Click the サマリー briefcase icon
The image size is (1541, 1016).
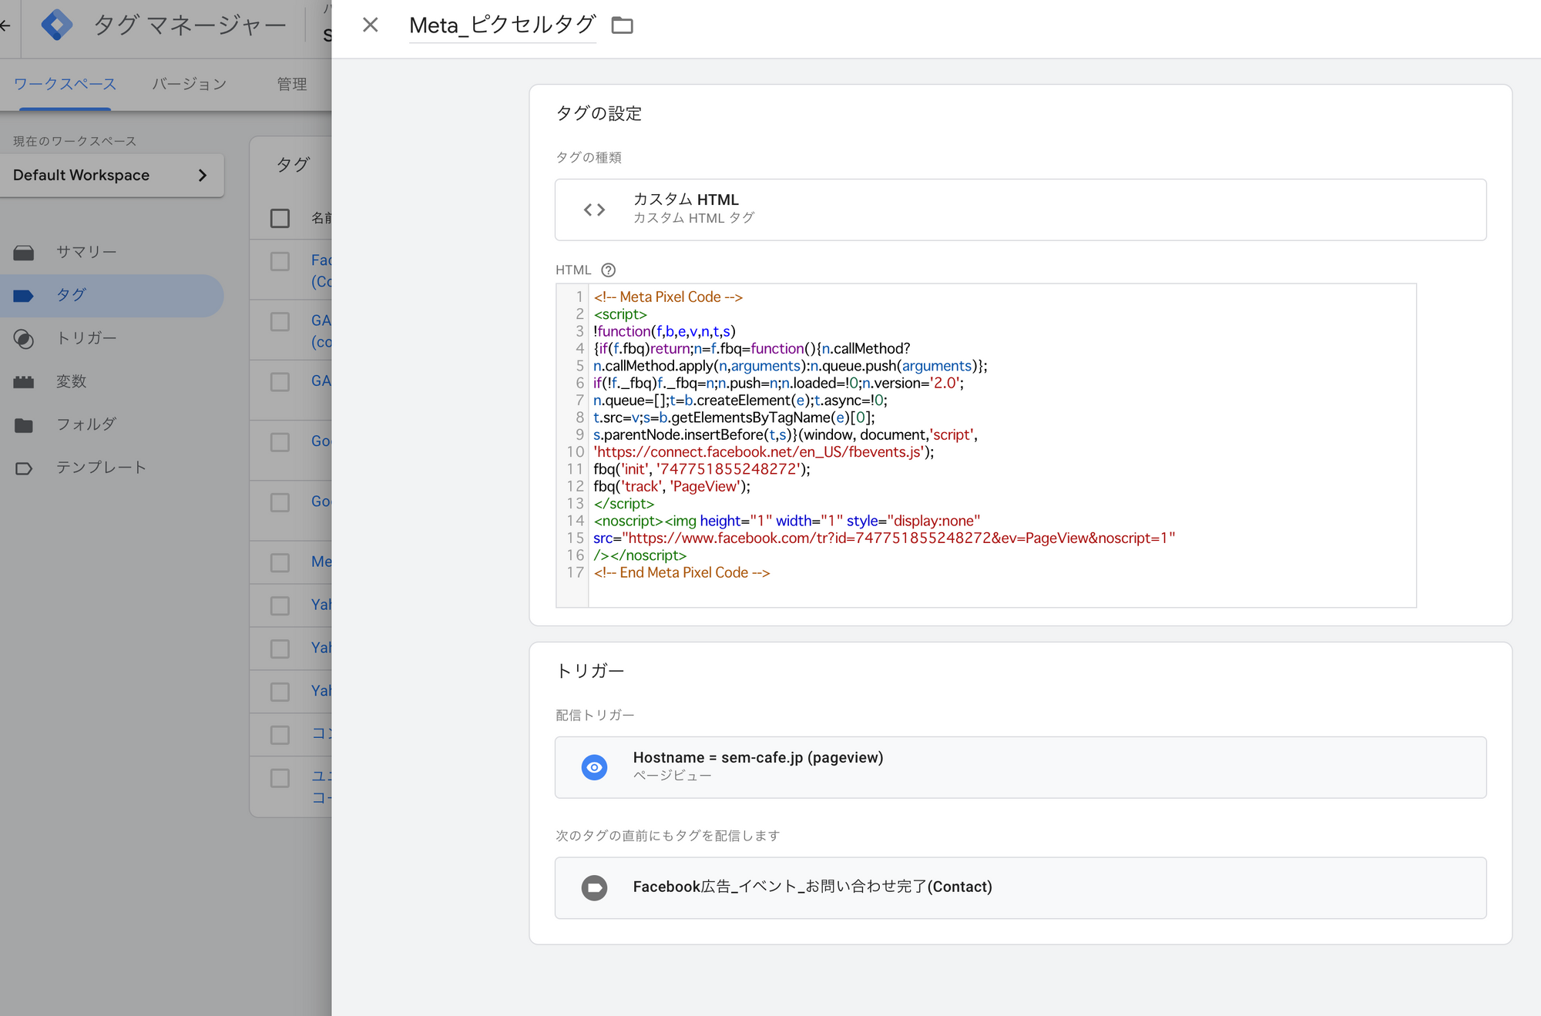click(x=24, y=253)
